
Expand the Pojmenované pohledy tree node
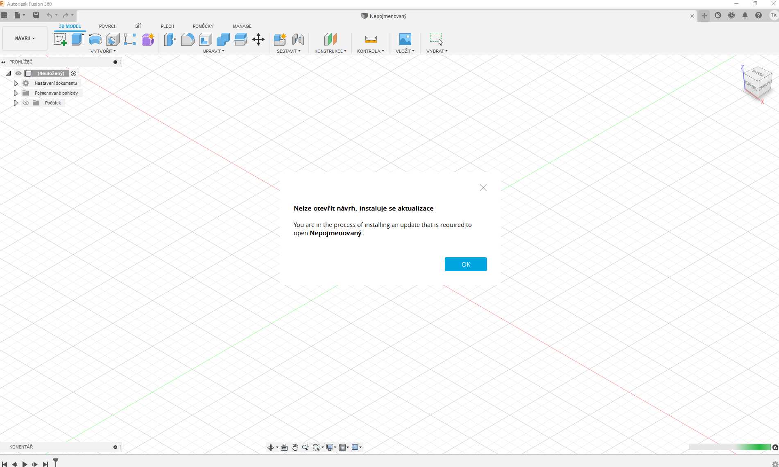[16, 93]
